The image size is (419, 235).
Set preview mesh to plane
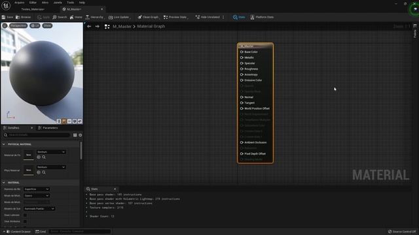[69, 121]
